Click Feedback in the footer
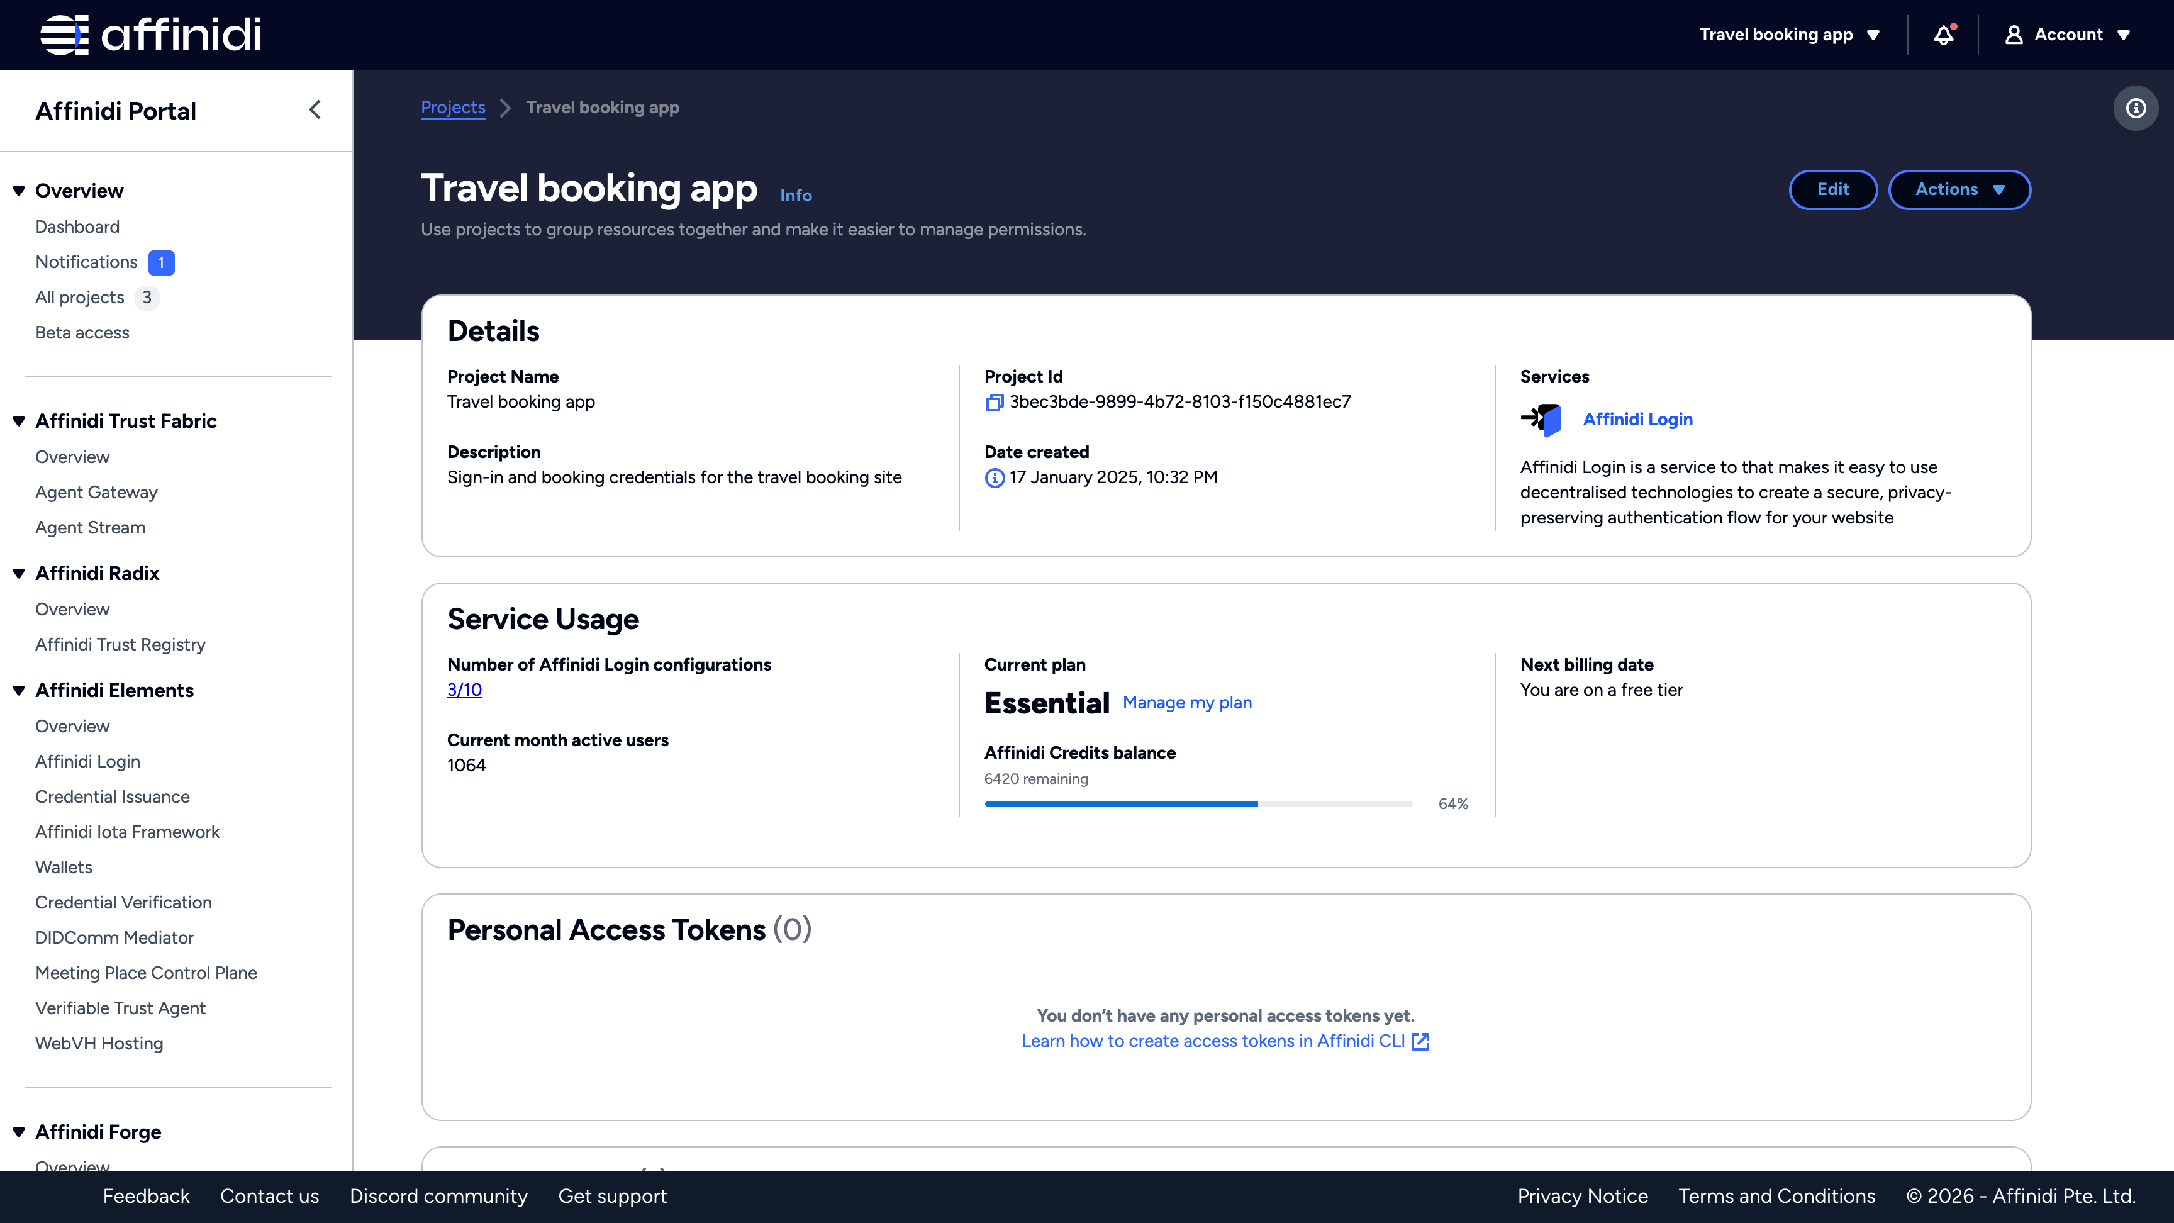 click(x=146, y=1197)
